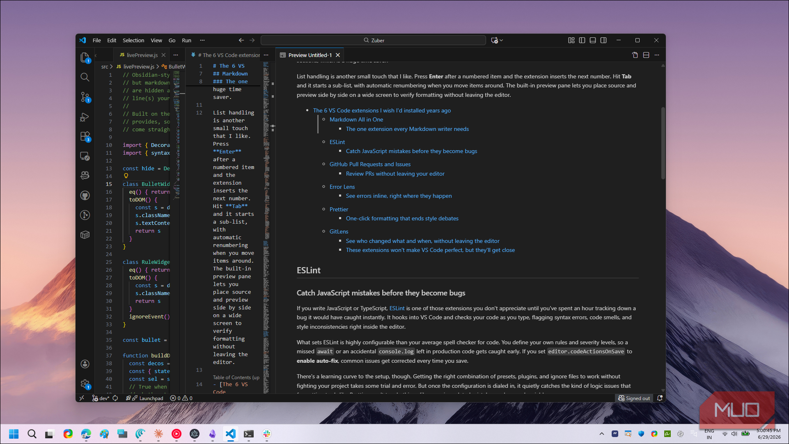The height and width of the screenshot is (444, 789).
Task: Follow the Error Lens link
Action: [x=342, y=187]
